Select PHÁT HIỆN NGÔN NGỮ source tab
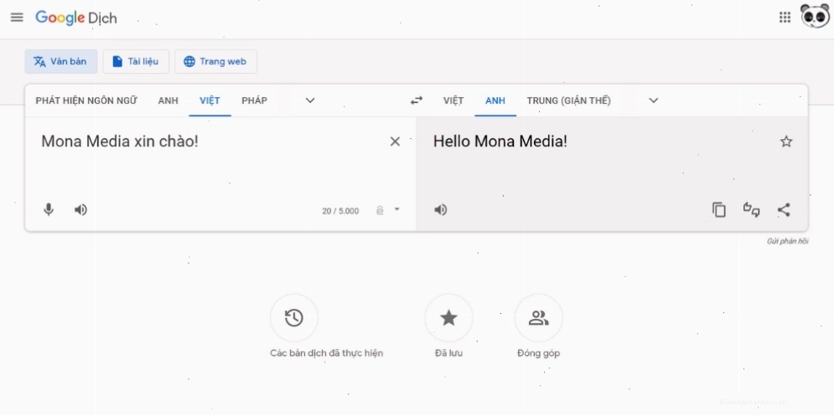Screen dimensions: 834x416 coord(86,100)
